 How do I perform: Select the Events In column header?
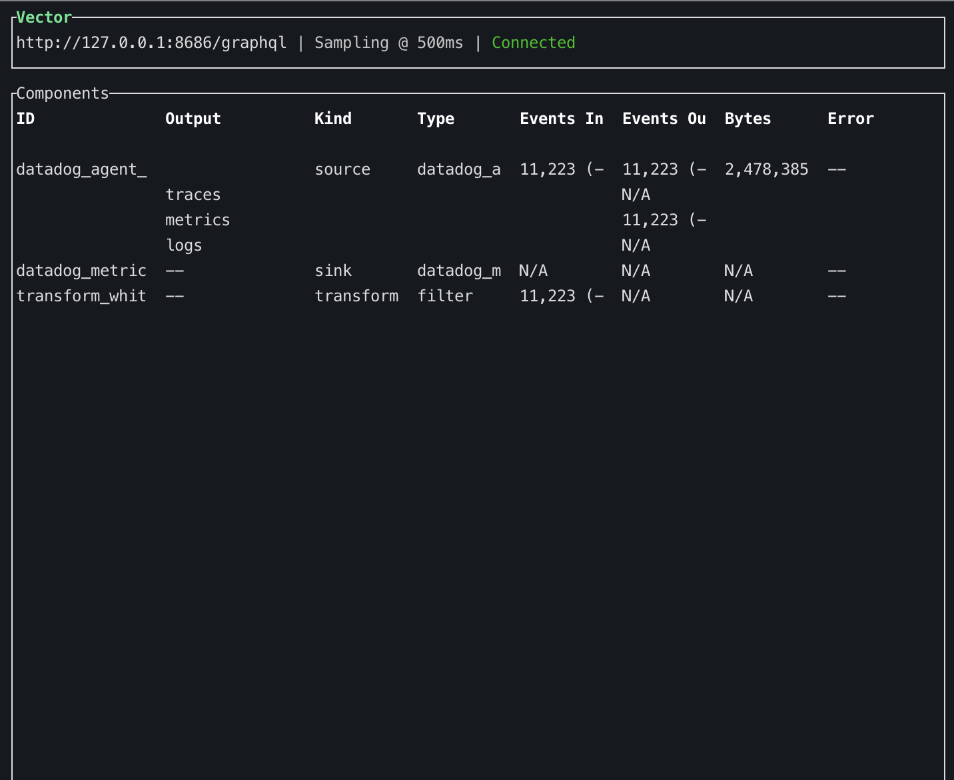tap(561, 119)
